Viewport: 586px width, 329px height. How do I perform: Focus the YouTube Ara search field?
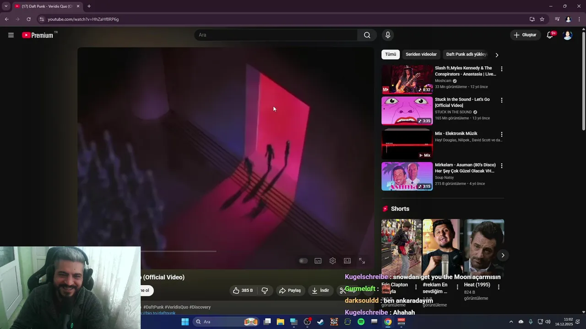point(276,35)
